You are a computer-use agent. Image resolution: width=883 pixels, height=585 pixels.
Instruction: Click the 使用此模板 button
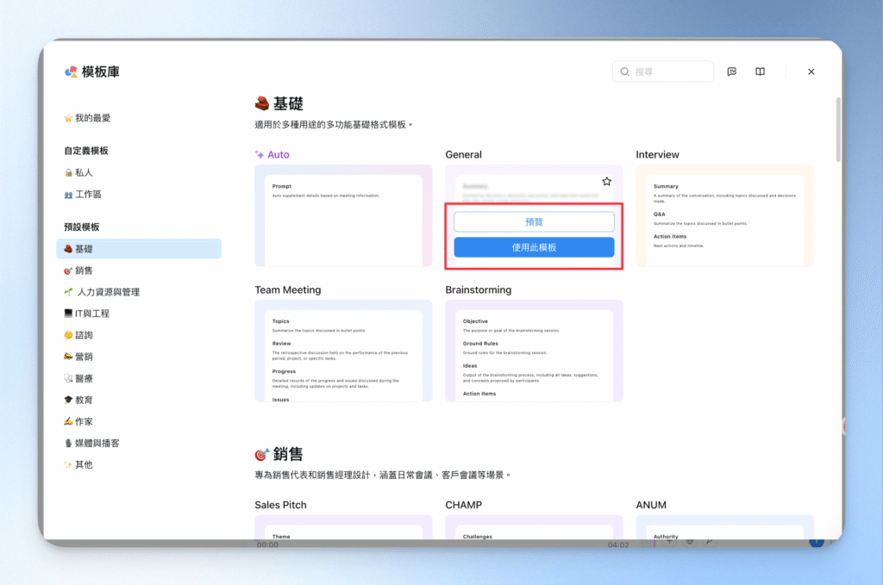pos(534,247)
